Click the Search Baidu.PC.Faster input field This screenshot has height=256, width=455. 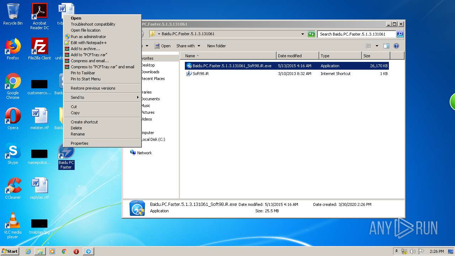[x=357, y=34]
